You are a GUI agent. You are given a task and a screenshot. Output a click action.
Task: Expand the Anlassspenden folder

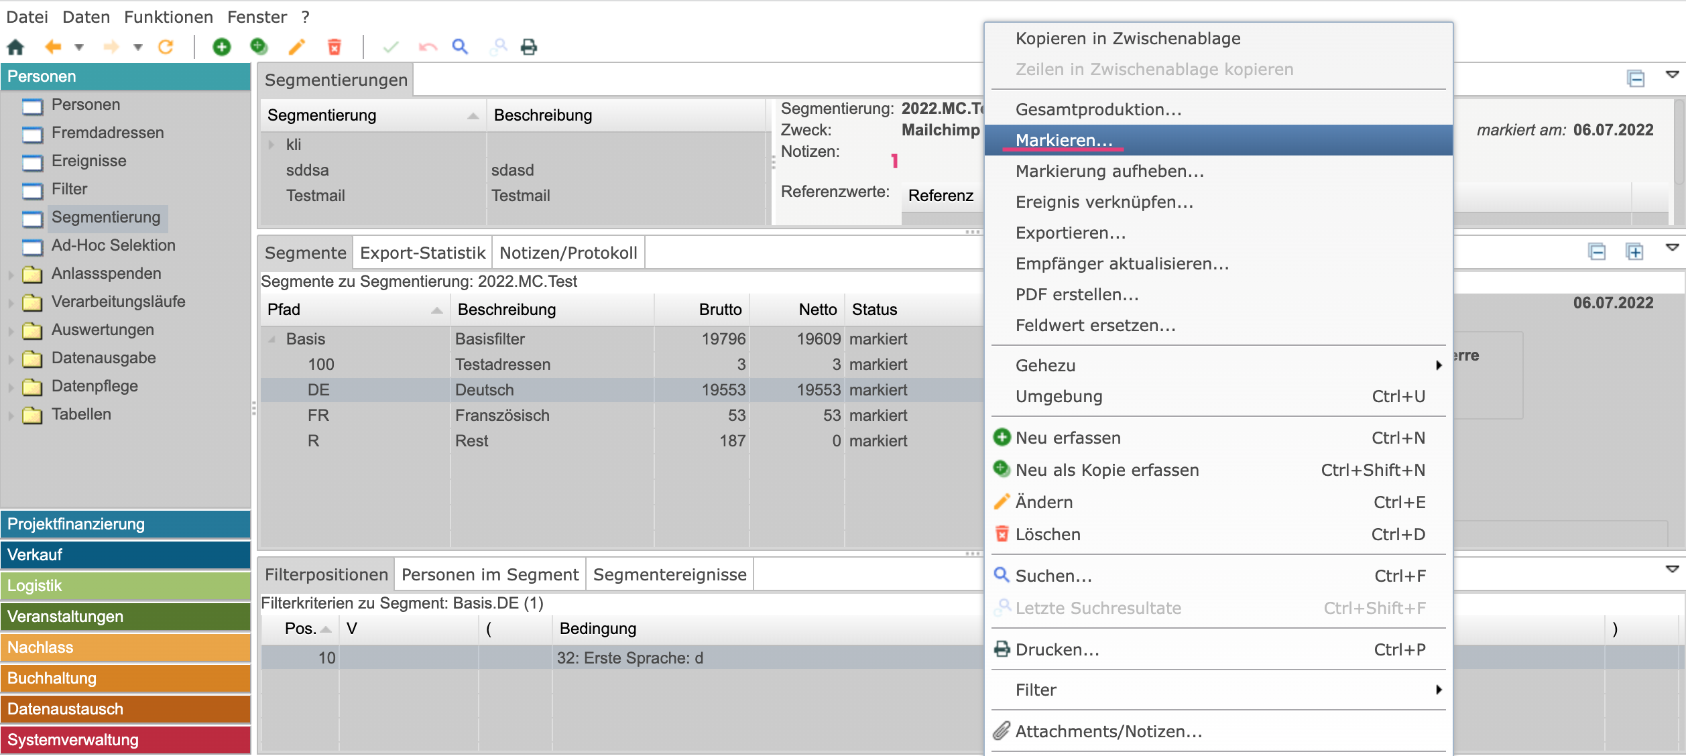(x=11, y=274)
